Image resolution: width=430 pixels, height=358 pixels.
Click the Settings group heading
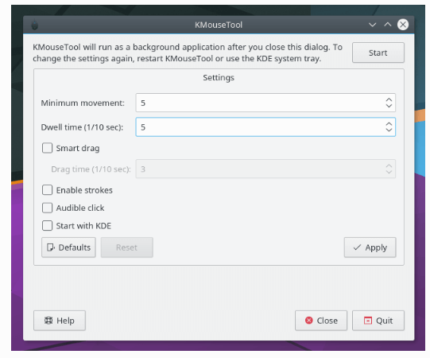[219, 78]
